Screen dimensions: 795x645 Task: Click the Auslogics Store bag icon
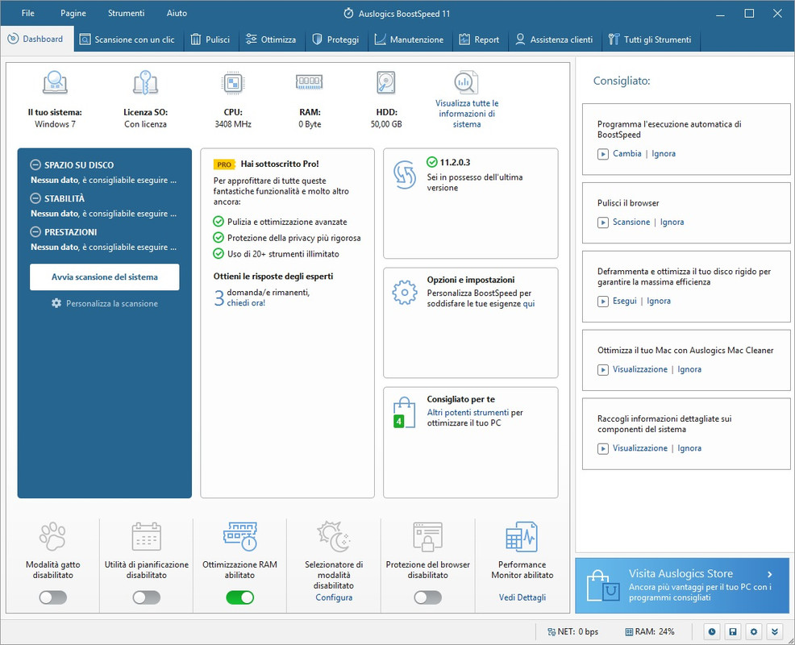pos(603,585)
